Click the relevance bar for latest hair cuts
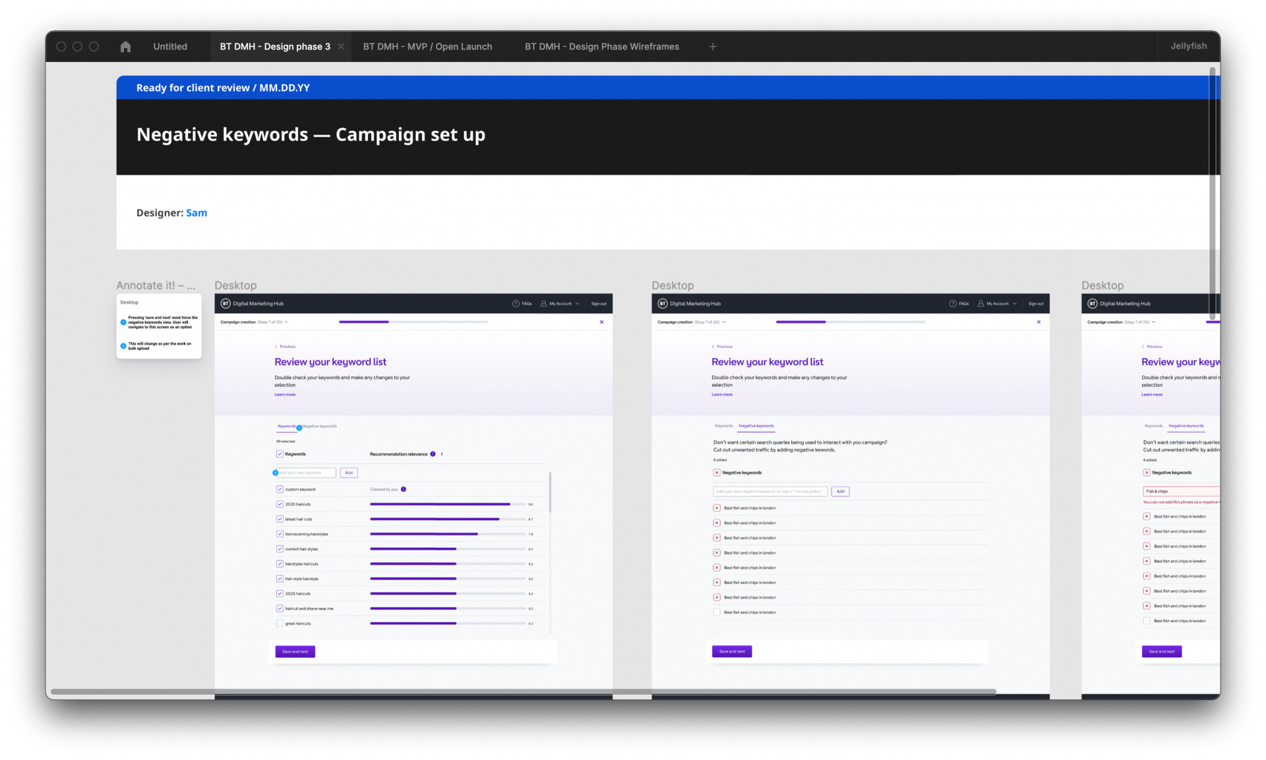This screenshot has width=1266, height=760. (448, 519)
